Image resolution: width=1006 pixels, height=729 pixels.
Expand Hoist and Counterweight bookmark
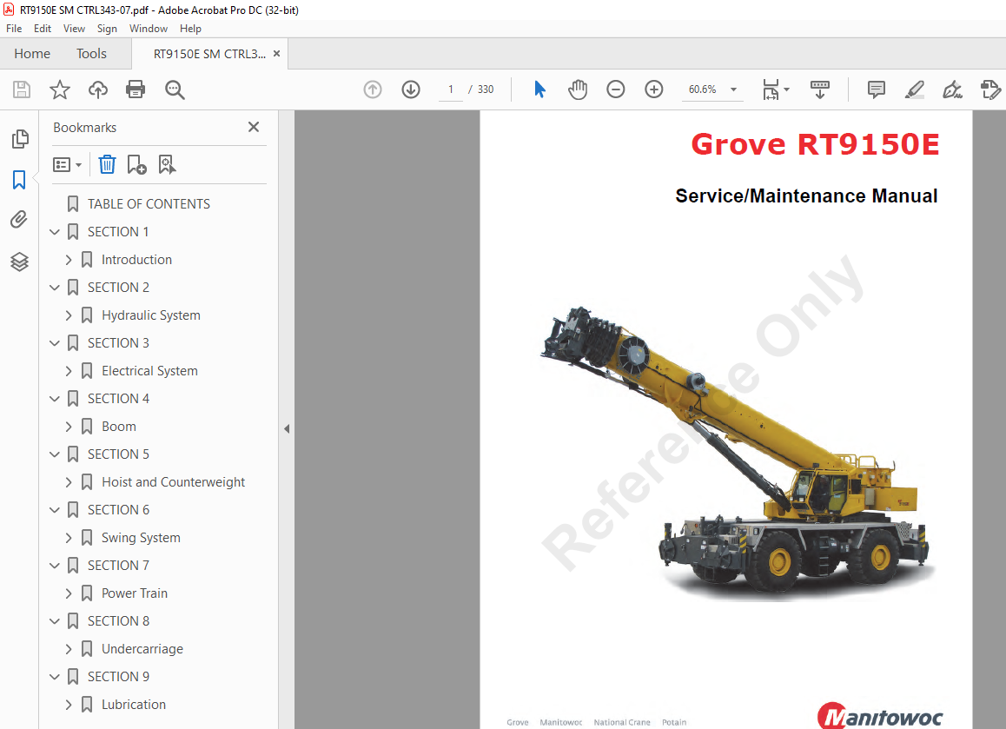tap(69, 482)
